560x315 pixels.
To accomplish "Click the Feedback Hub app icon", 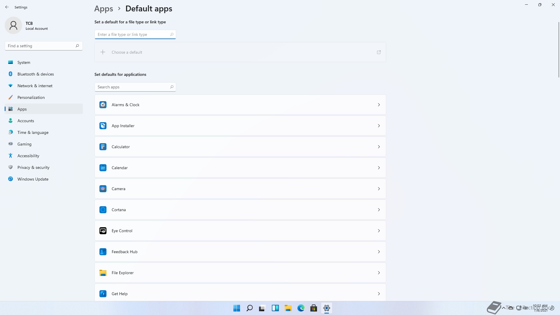I will click(x=103, y=252).
